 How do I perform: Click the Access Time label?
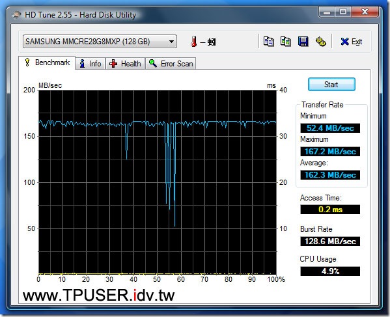tap(321, 198)
